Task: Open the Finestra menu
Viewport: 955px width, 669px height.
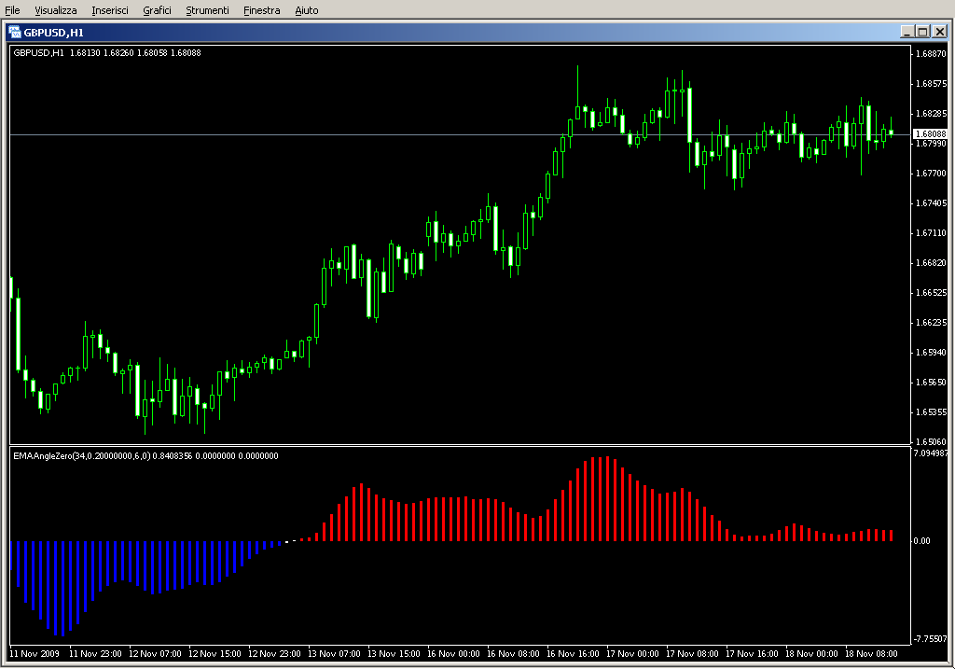Action: [x=261, y=10]
